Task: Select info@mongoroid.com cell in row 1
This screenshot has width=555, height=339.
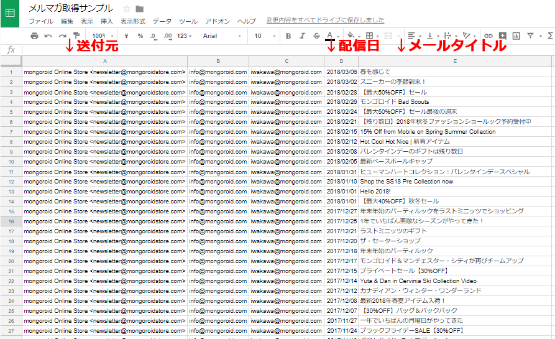Action: click(x=218, y=72)
